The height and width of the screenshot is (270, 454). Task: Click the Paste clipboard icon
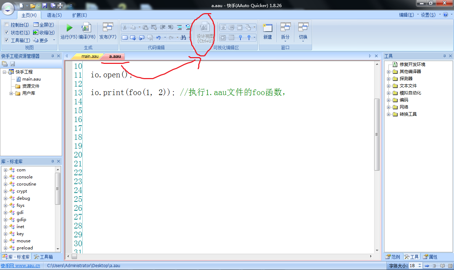click(145, 27)
